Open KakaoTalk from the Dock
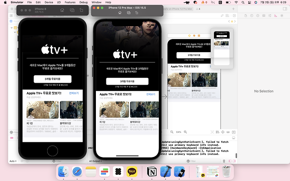Viewport: 290px width, 181px height. point(132,172)
